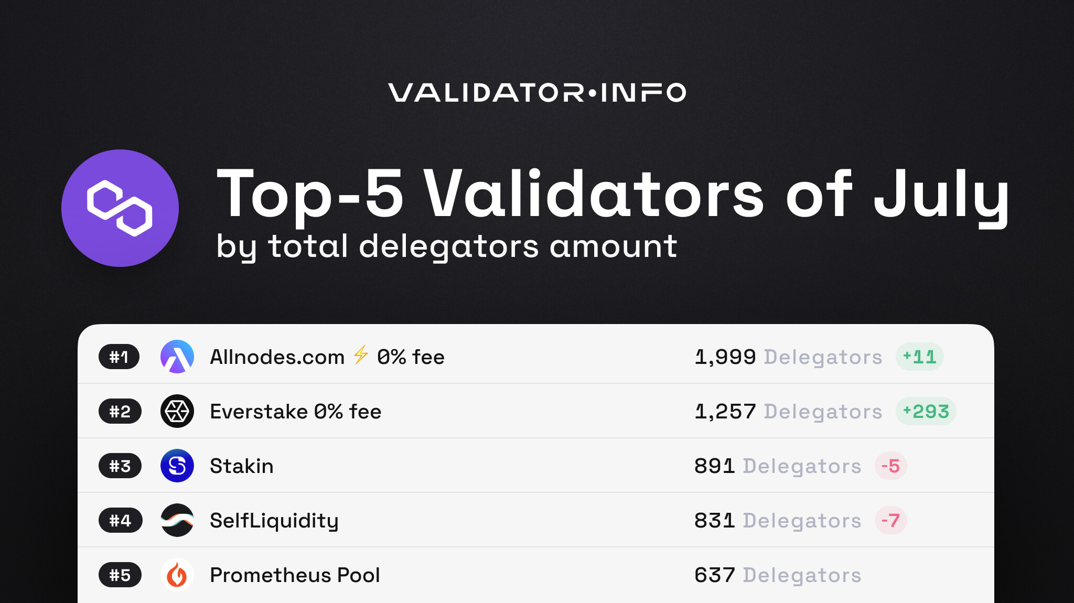Click the green +11 change badge

(919, 357)
